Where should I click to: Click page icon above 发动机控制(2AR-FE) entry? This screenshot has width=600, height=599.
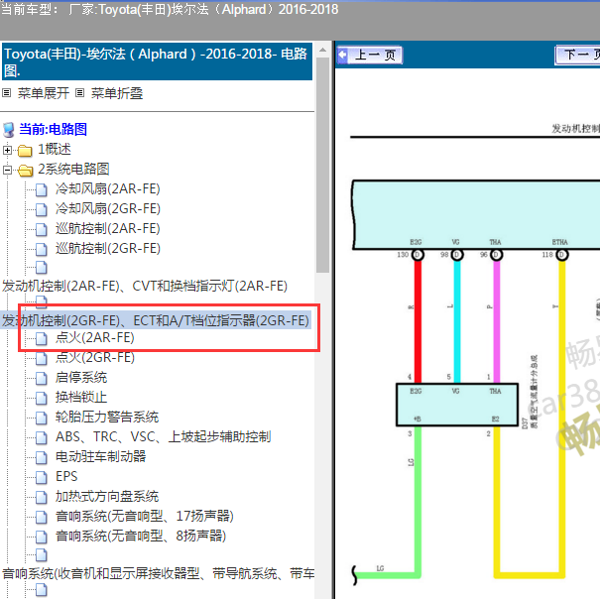[x=42, y=268]
